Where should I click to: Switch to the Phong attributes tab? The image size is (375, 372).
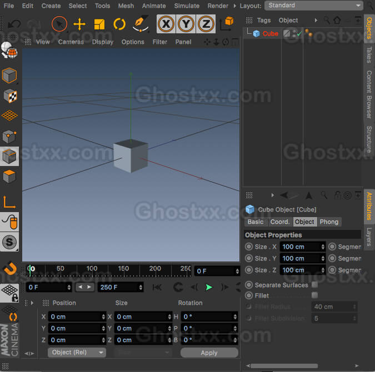coord(329,222)
